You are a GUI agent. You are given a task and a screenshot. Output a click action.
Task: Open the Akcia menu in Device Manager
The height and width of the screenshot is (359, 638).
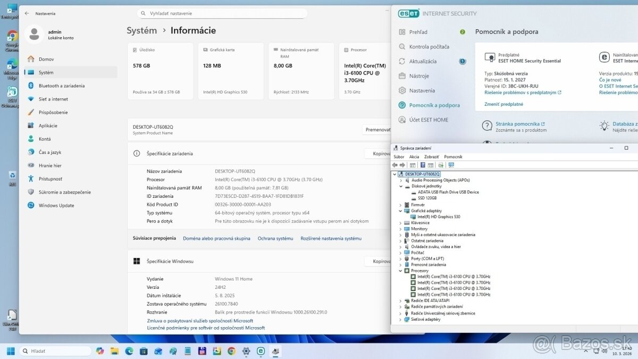tap(414, 157)
